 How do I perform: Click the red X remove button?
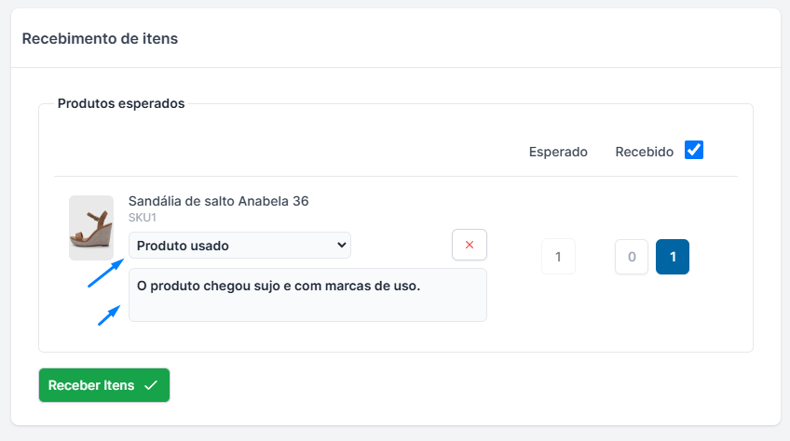coord(470,245)
